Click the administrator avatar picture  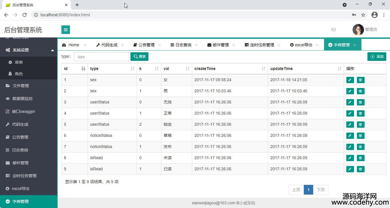click(358, 29)
